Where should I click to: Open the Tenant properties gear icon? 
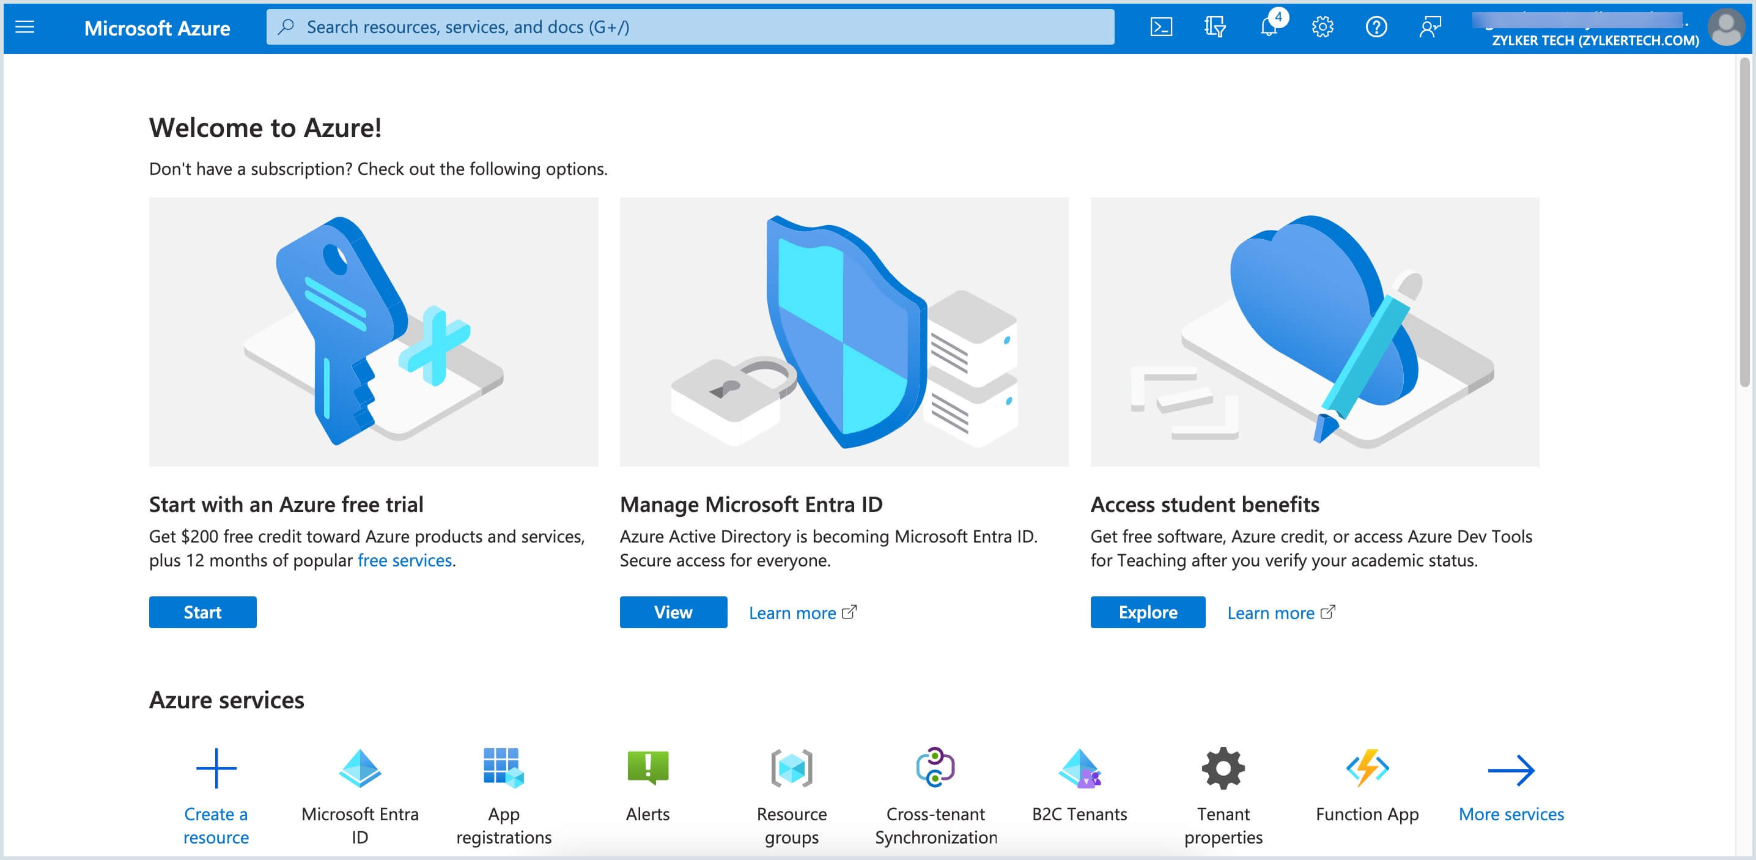coord(1223,769)
